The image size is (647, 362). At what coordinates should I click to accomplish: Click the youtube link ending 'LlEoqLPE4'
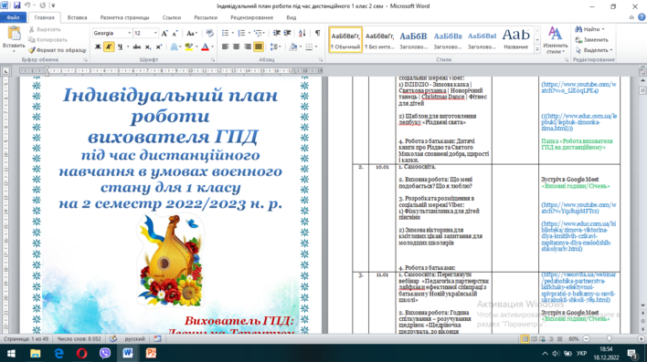[578, 88]
